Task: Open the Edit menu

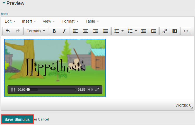Action: coord(10,21)
